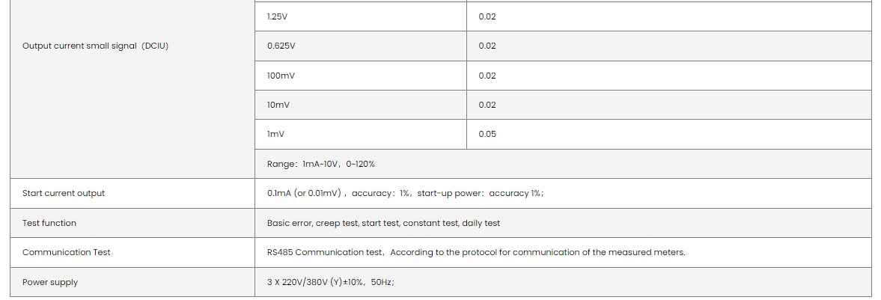Select the 0.625V range cell
881x300 pixels.
[281, 46]
